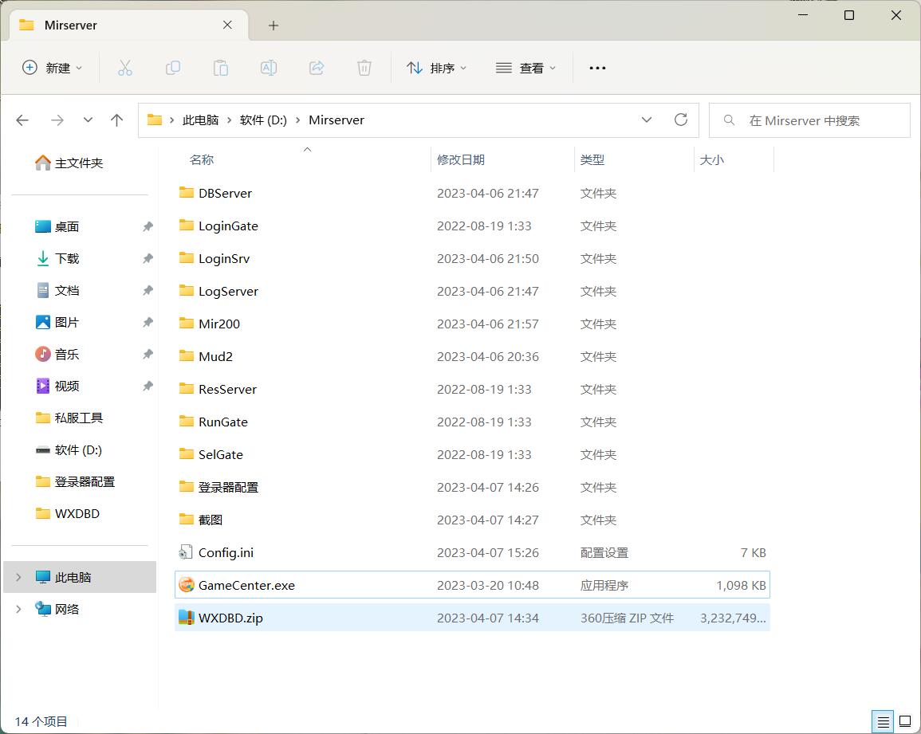Viewport: 921px width, 734px height.
Task: Click chevron after 软件 (D:) in breadcrumb
Action: [x=297, y=120]
